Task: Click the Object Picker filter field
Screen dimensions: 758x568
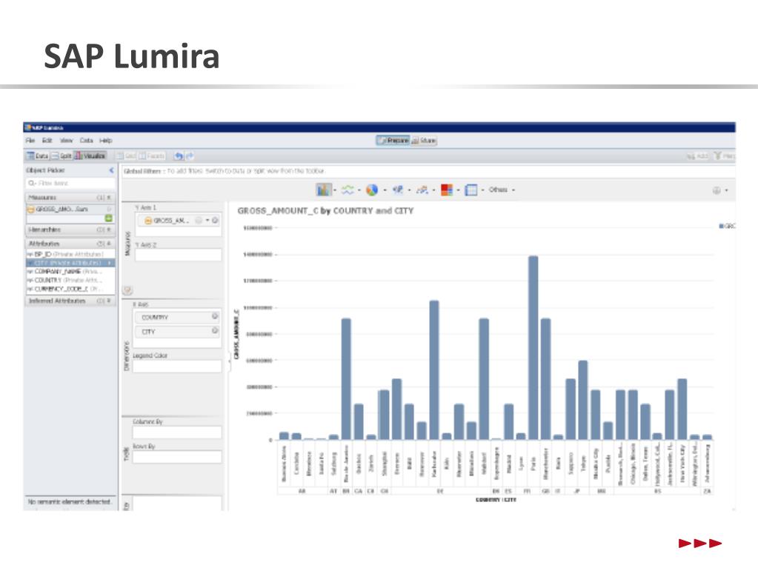Action: click(70, 183)
